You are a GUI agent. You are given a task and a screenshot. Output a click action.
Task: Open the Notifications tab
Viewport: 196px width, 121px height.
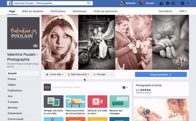(58, 11)
